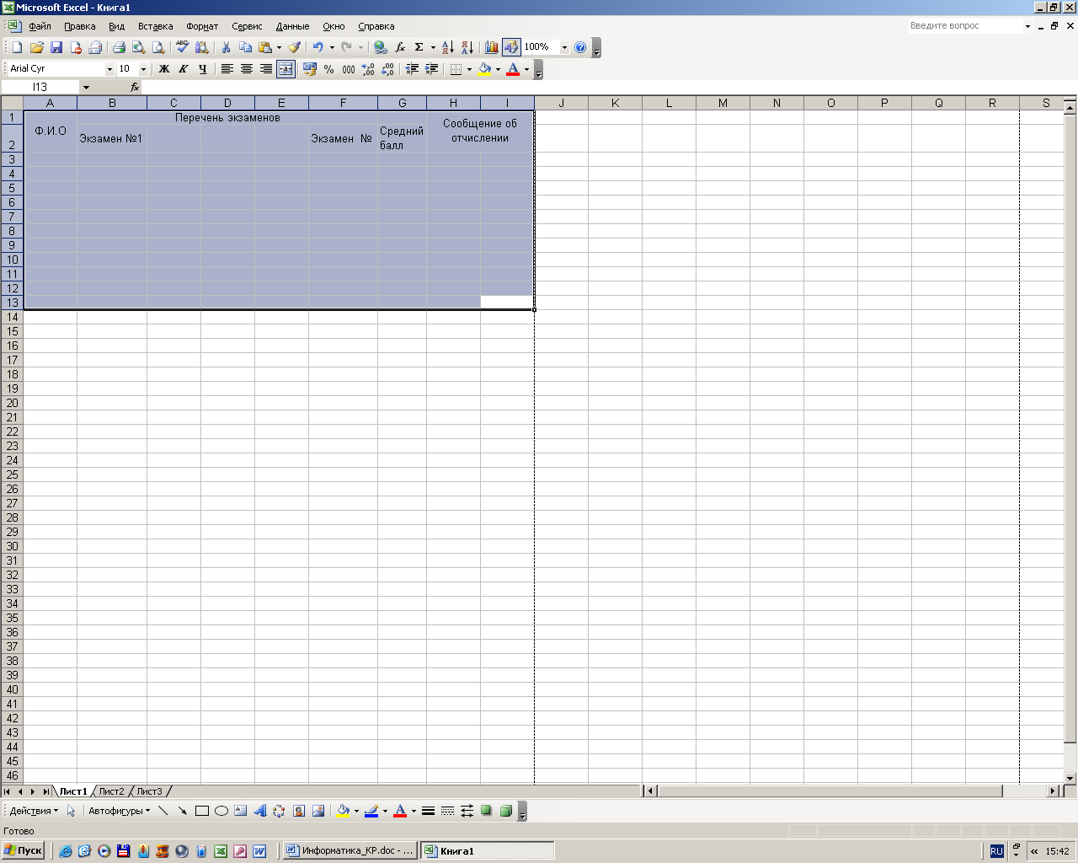Open the Arial Cyr font dropdown
The height and width of the screenshot is (863, 1078).
click(x=109, y=69)
